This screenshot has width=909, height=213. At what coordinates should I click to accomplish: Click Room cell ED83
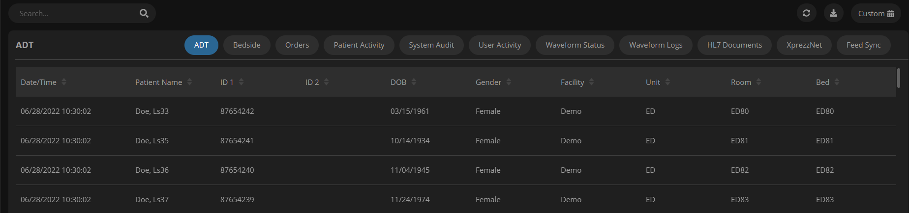[x=740, y=200]
